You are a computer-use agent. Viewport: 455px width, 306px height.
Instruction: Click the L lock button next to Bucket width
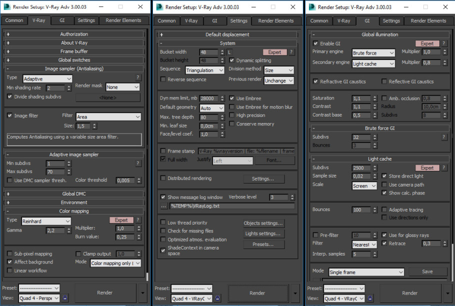[x=229, y=52]
